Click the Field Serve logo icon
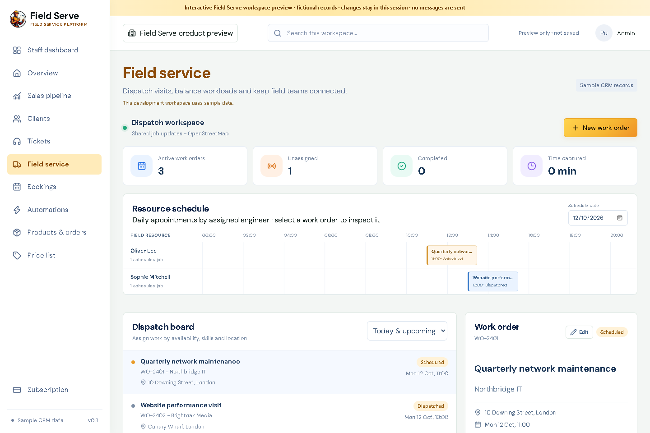The width and height of the screenshot is (650, 433). [18, 19]
